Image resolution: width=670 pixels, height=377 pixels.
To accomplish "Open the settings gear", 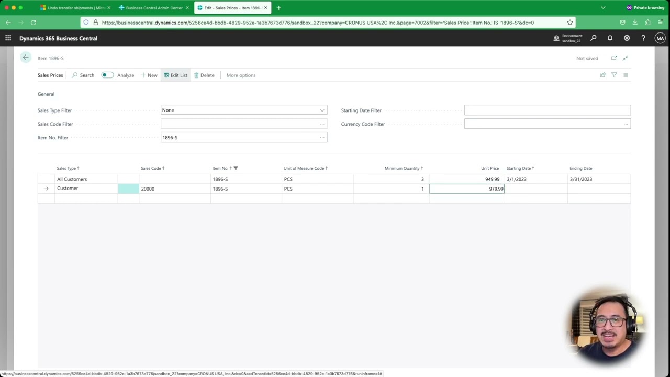I will click(627, 38).
